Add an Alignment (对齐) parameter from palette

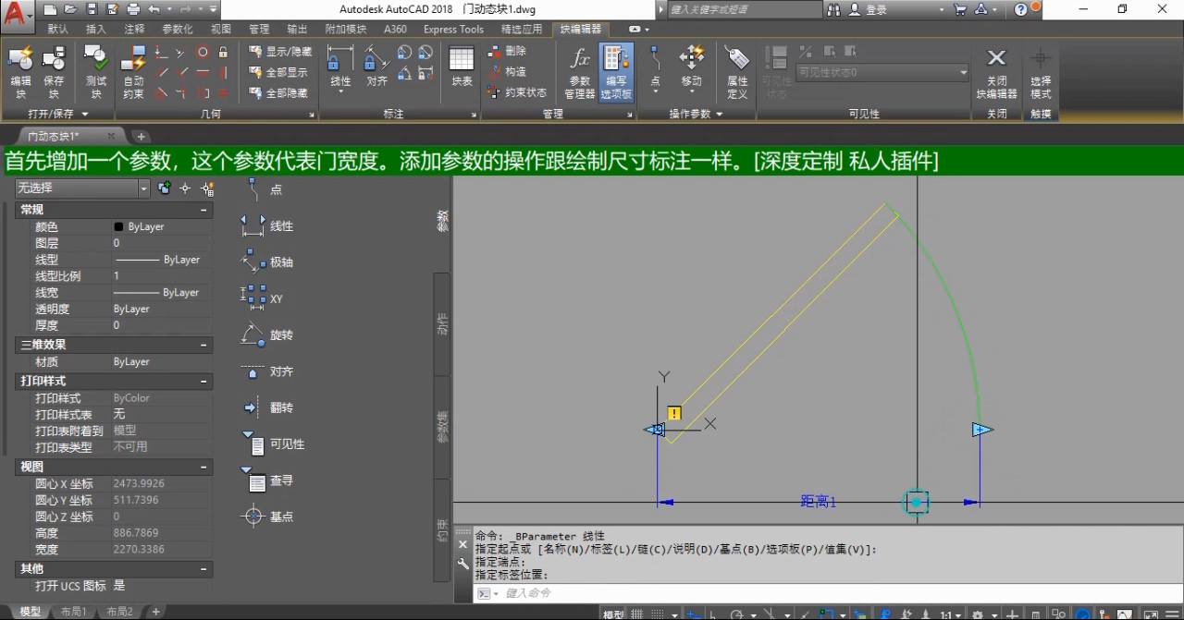click(x=267, y=371)
